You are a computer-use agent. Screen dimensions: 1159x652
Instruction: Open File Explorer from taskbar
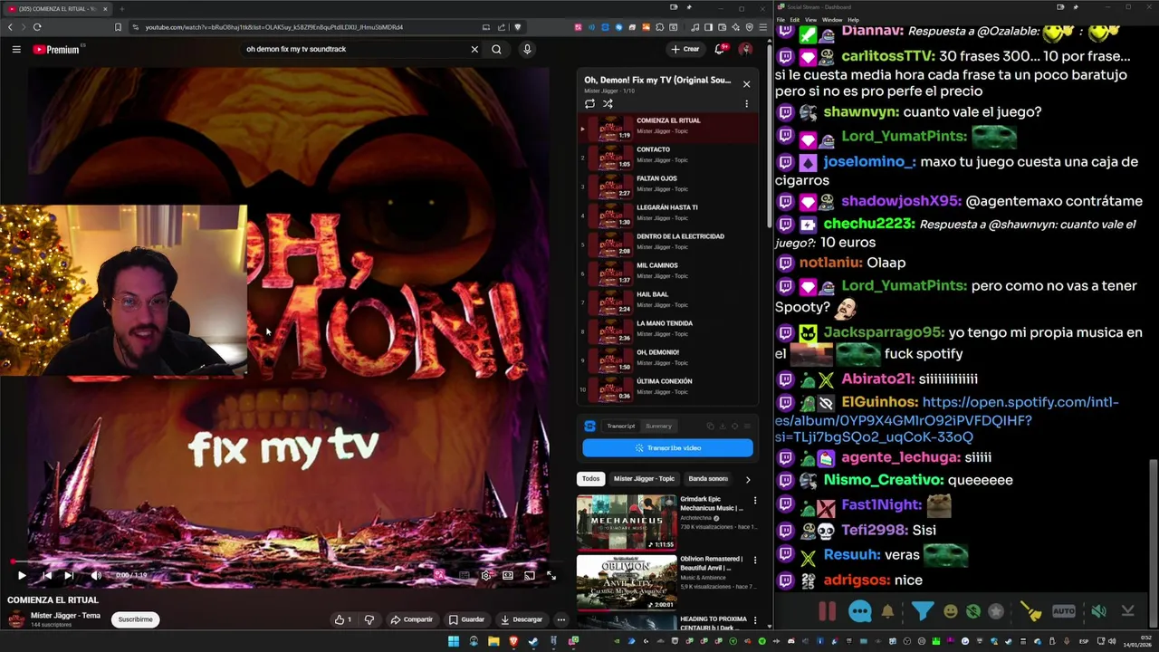coord(493,641)
